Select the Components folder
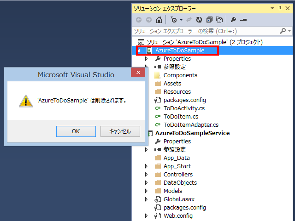The image size is (295, 221). [x=180, y=75]
